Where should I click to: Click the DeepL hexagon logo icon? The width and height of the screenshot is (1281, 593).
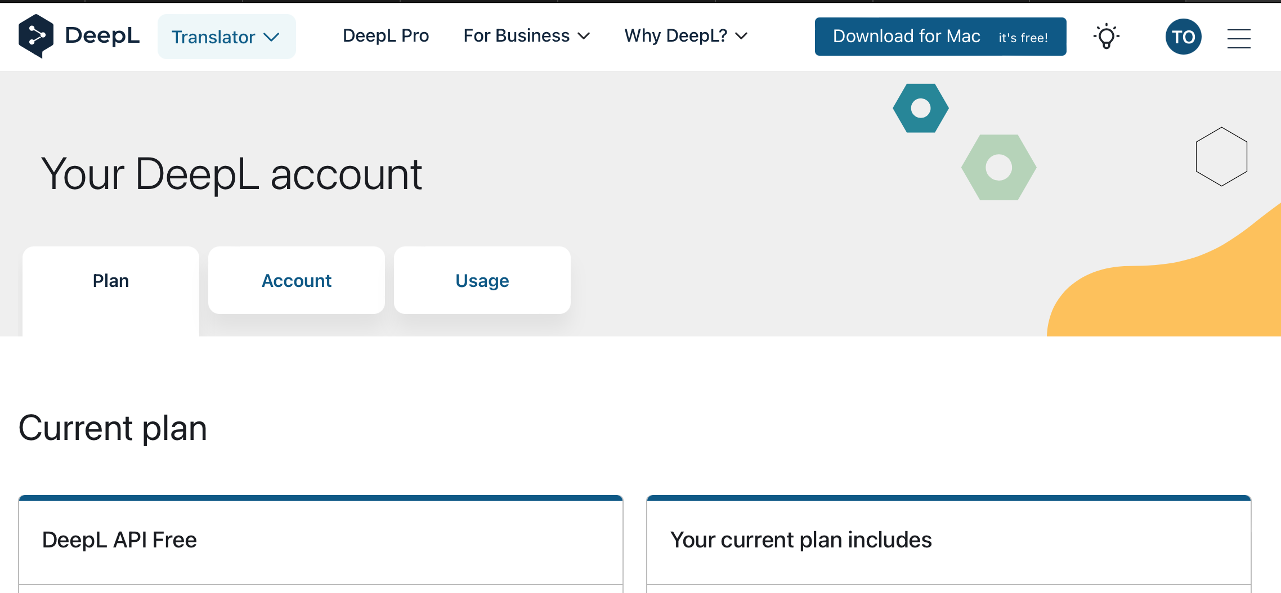[36, 36]
